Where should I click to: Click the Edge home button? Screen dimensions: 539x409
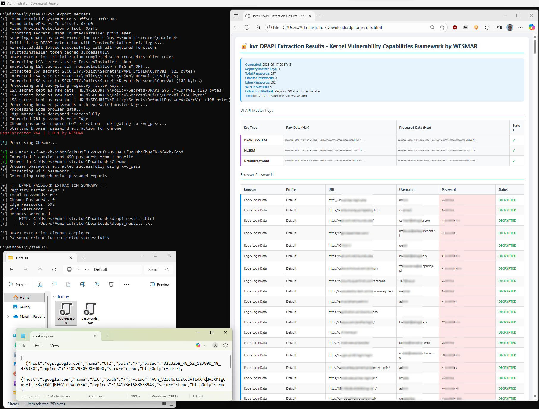tap(258, 27)
